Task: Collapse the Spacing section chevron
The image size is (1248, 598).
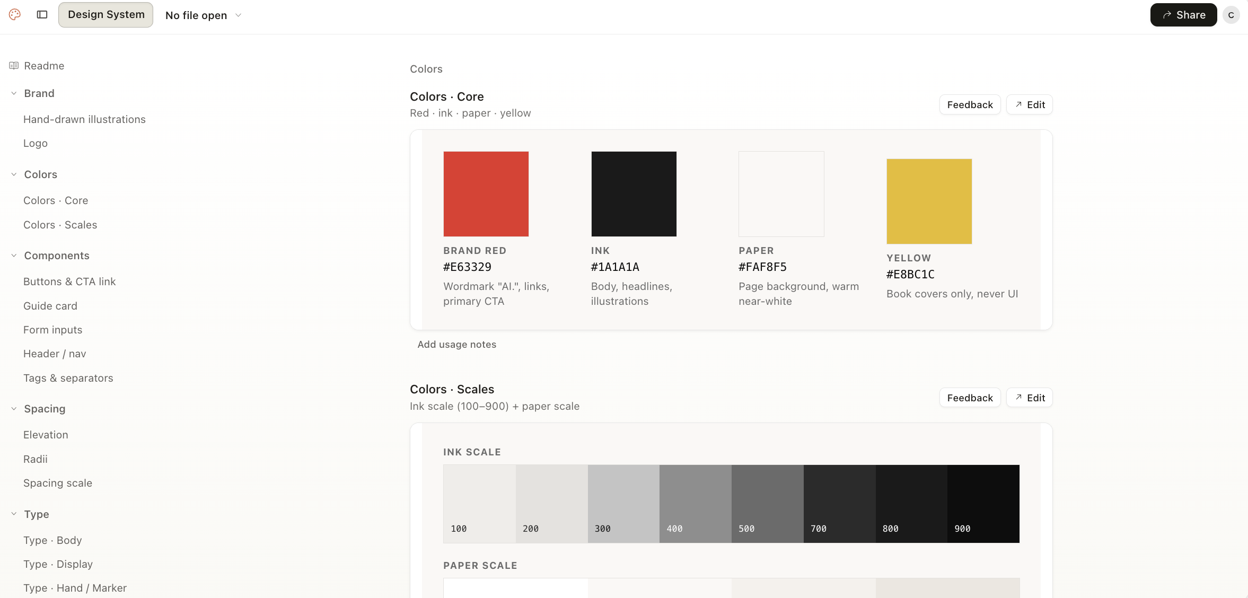Action: pos(14,409)
